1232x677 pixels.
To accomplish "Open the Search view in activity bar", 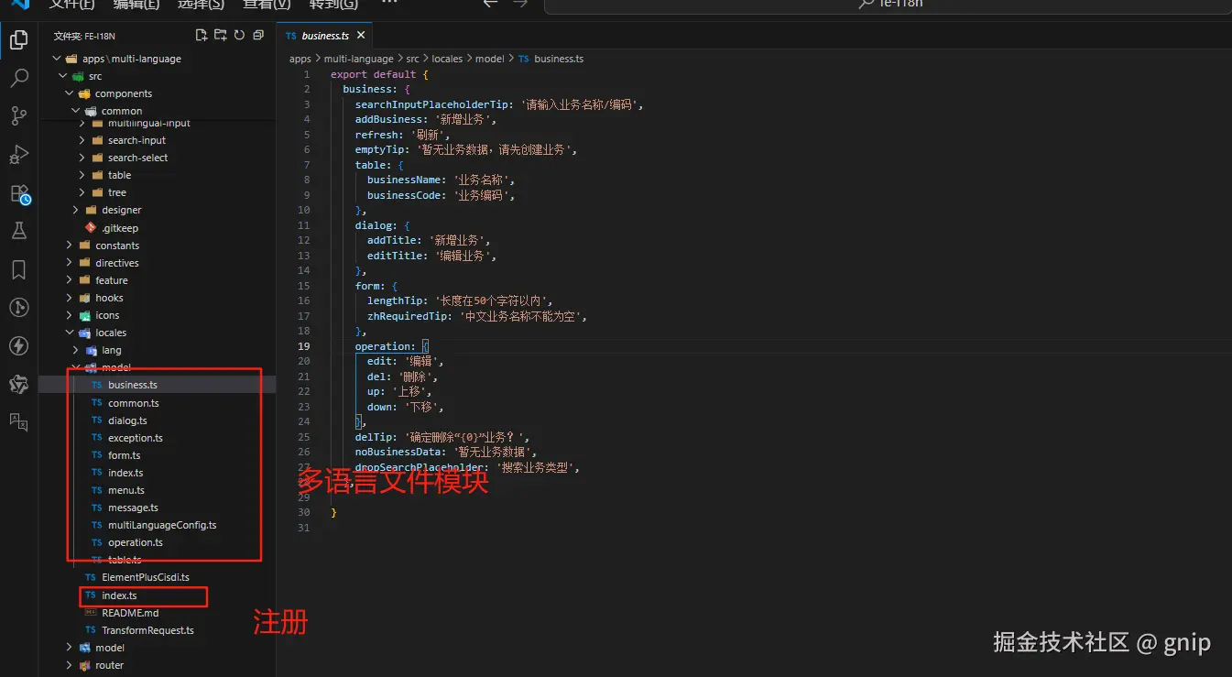I will (18, 78).
